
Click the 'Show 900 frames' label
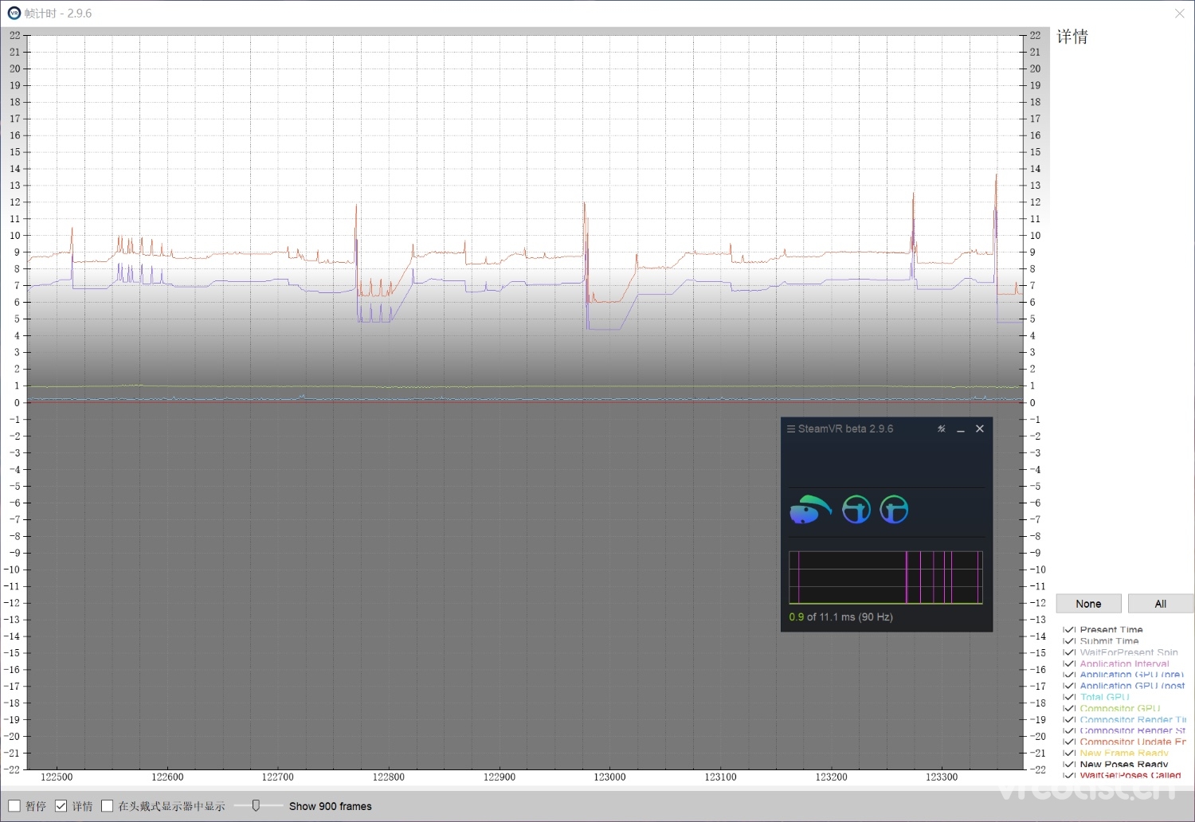(331, 806)
